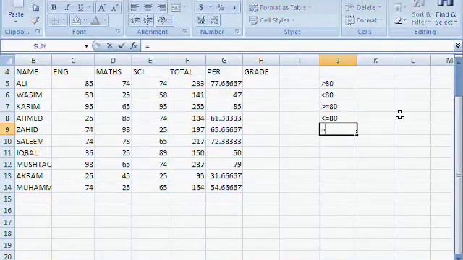
Task: Toggle Underline formatting
Action: point(80,8)
